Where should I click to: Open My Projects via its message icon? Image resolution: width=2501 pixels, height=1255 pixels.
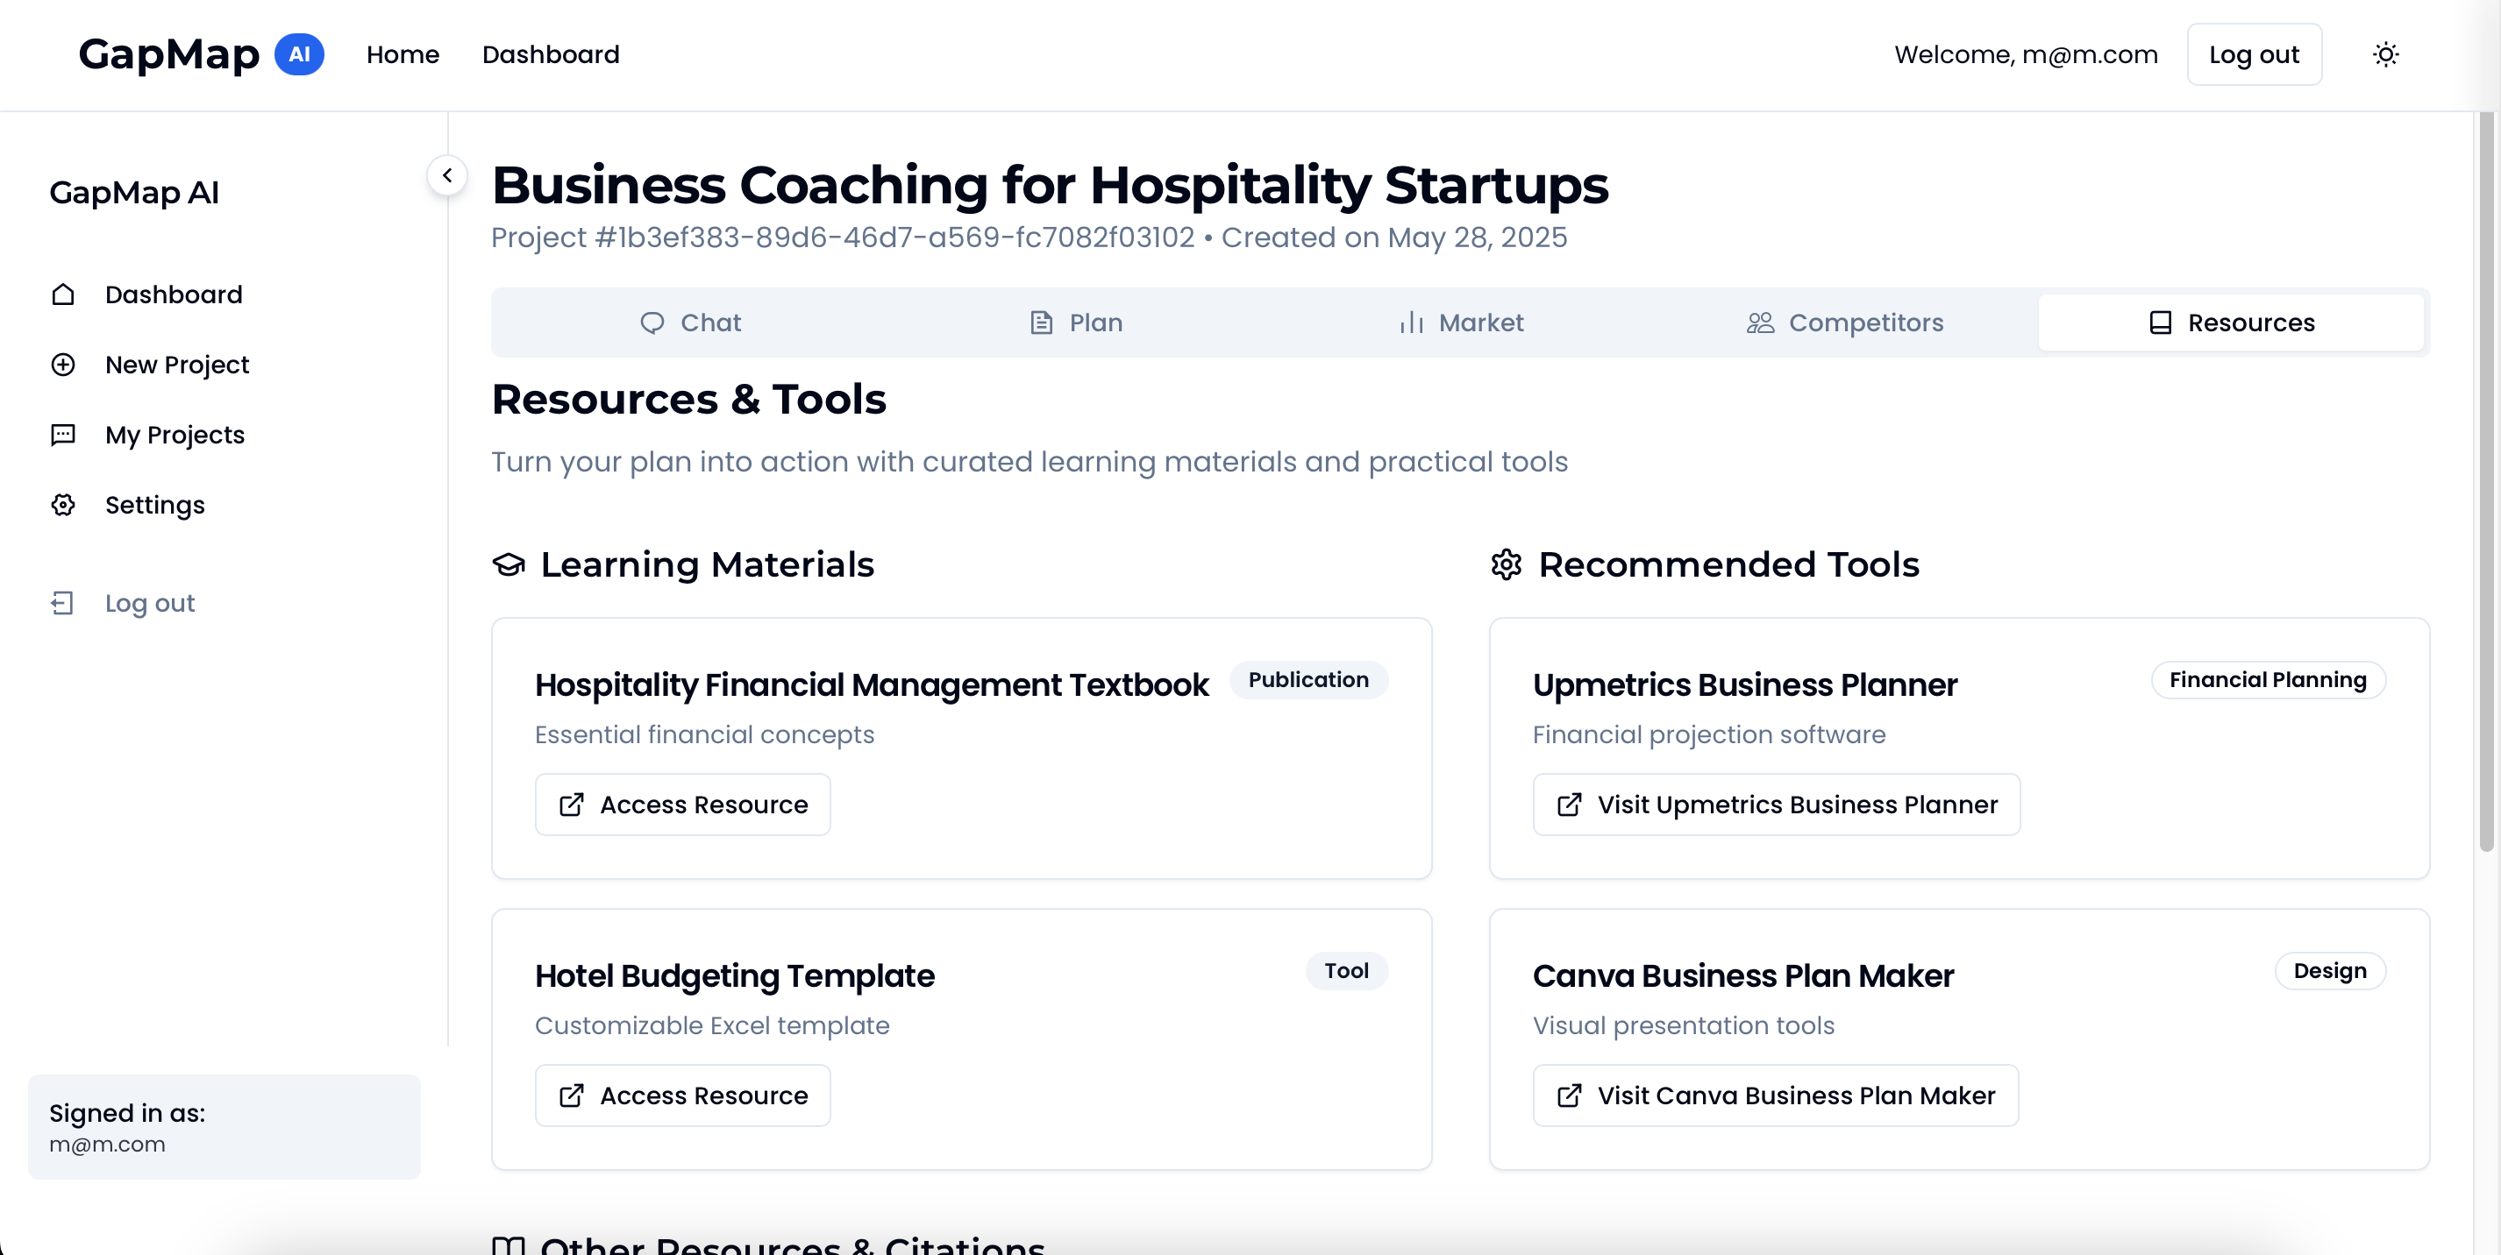coord(63,435)
